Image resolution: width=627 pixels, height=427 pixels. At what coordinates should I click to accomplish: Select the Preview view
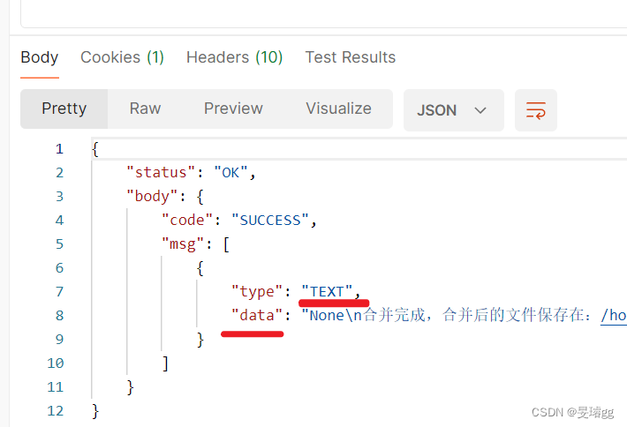[x=233, y=109]
